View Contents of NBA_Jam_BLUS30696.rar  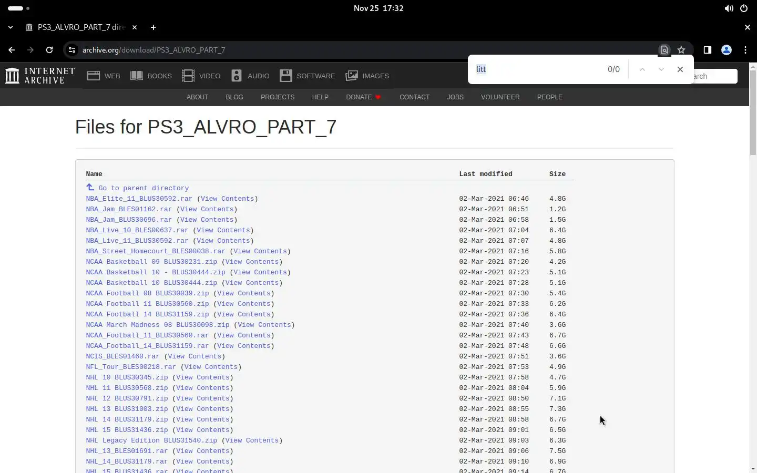coord(207,220)
